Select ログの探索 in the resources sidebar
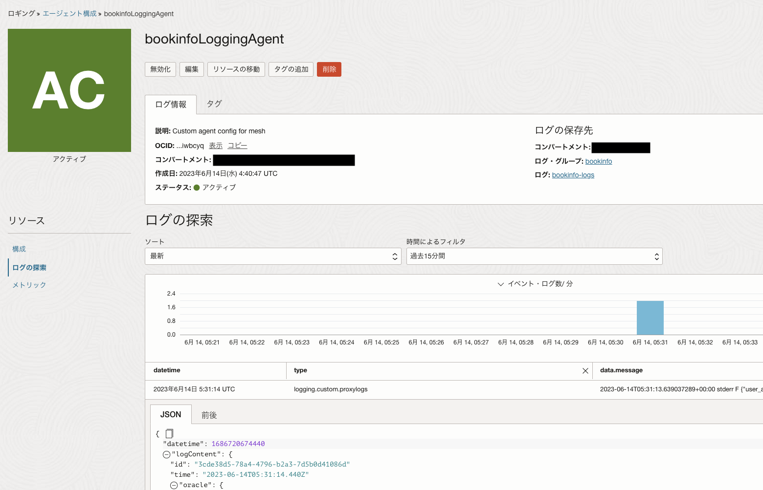 coord(29,267)
